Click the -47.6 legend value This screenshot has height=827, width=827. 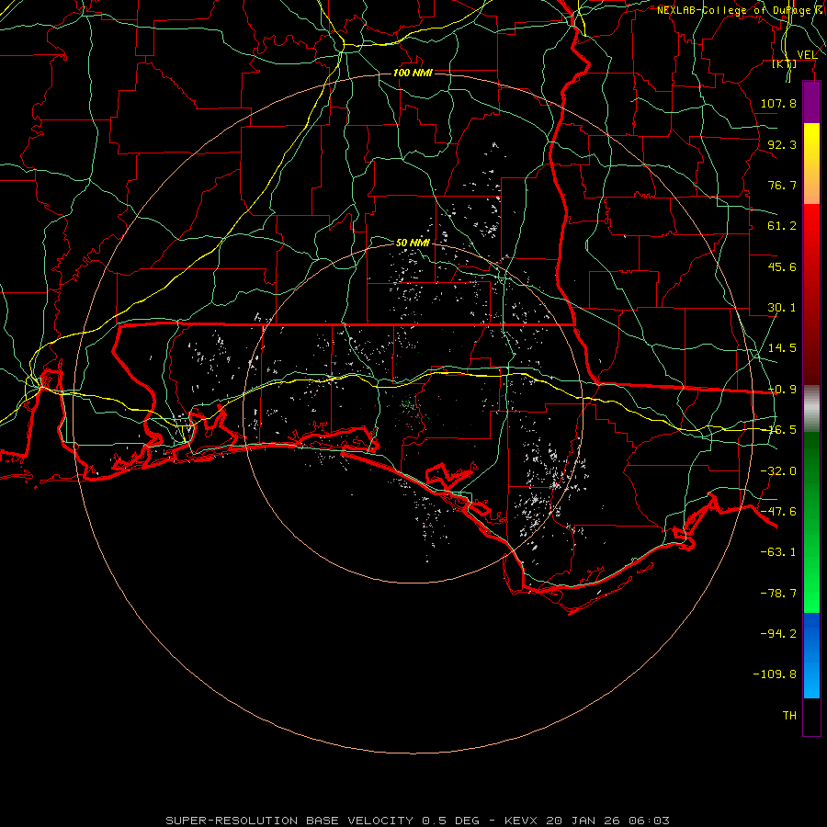pos(778,512)
